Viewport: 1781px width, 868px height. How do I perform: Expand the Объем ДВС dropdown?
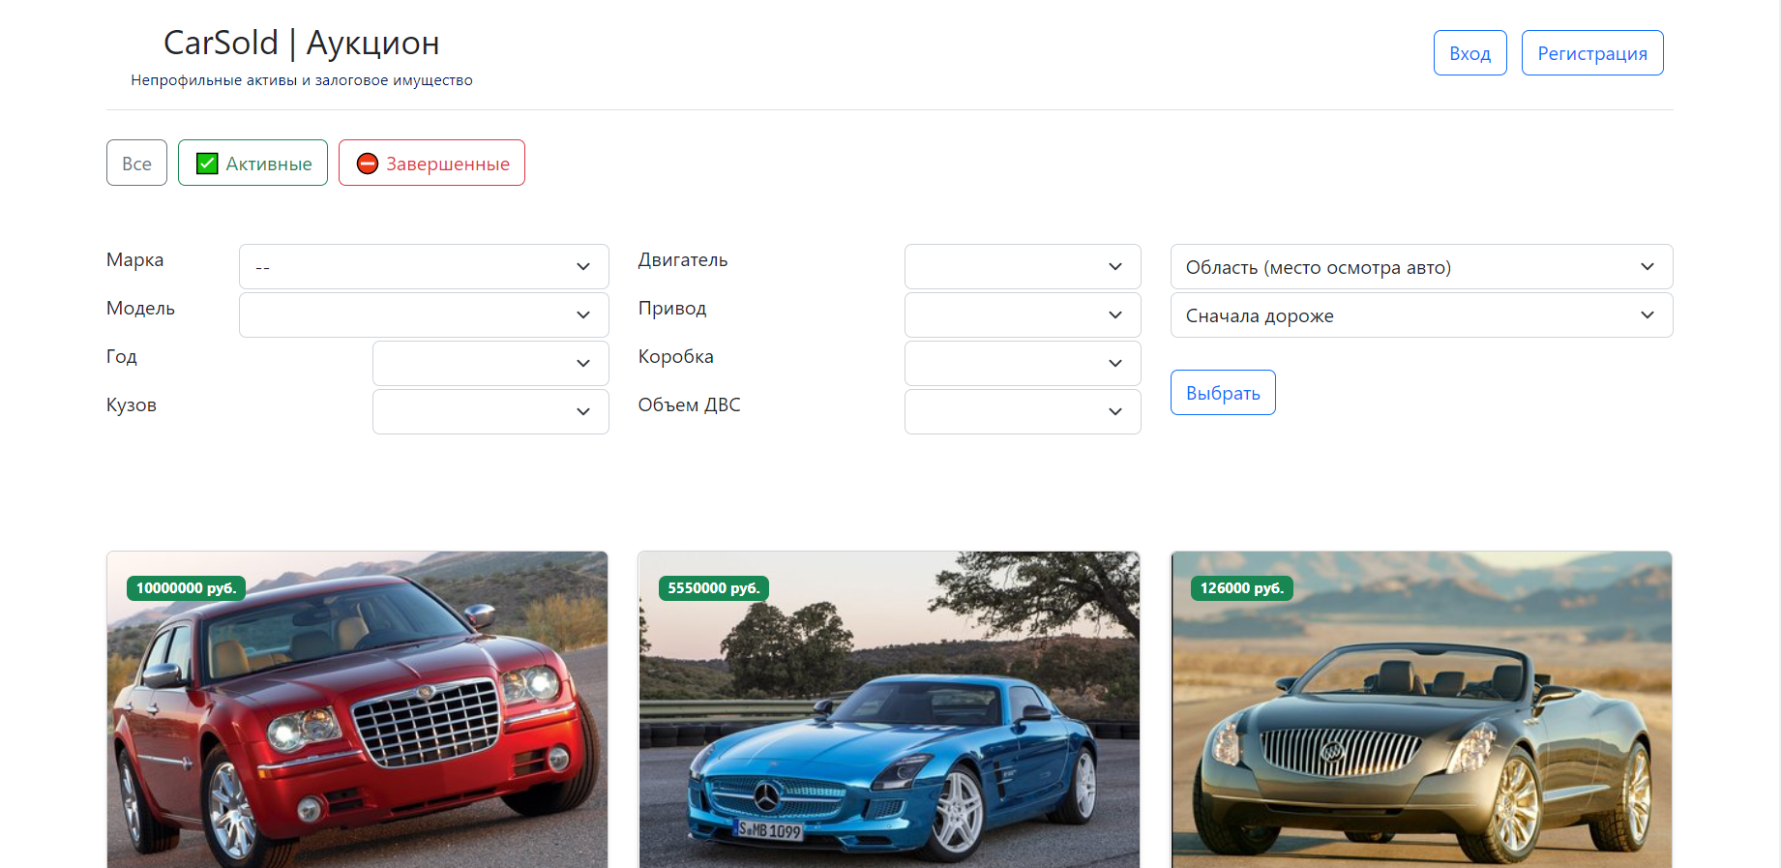coord(1023,411)
